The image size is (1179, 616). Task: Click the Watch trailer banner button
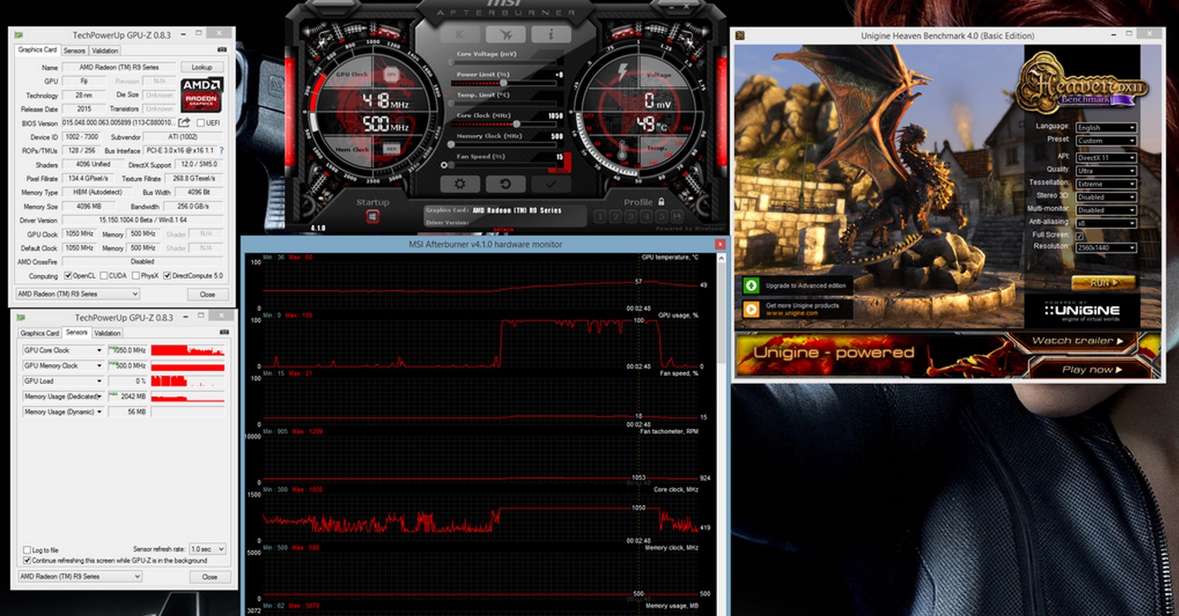coord(1077,340)
